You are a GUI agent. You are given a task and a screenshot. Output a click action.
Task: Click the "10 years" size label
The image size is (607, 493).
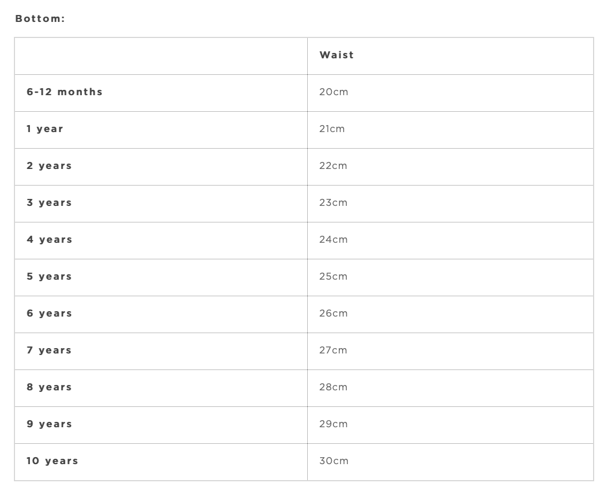click(52, 461)
